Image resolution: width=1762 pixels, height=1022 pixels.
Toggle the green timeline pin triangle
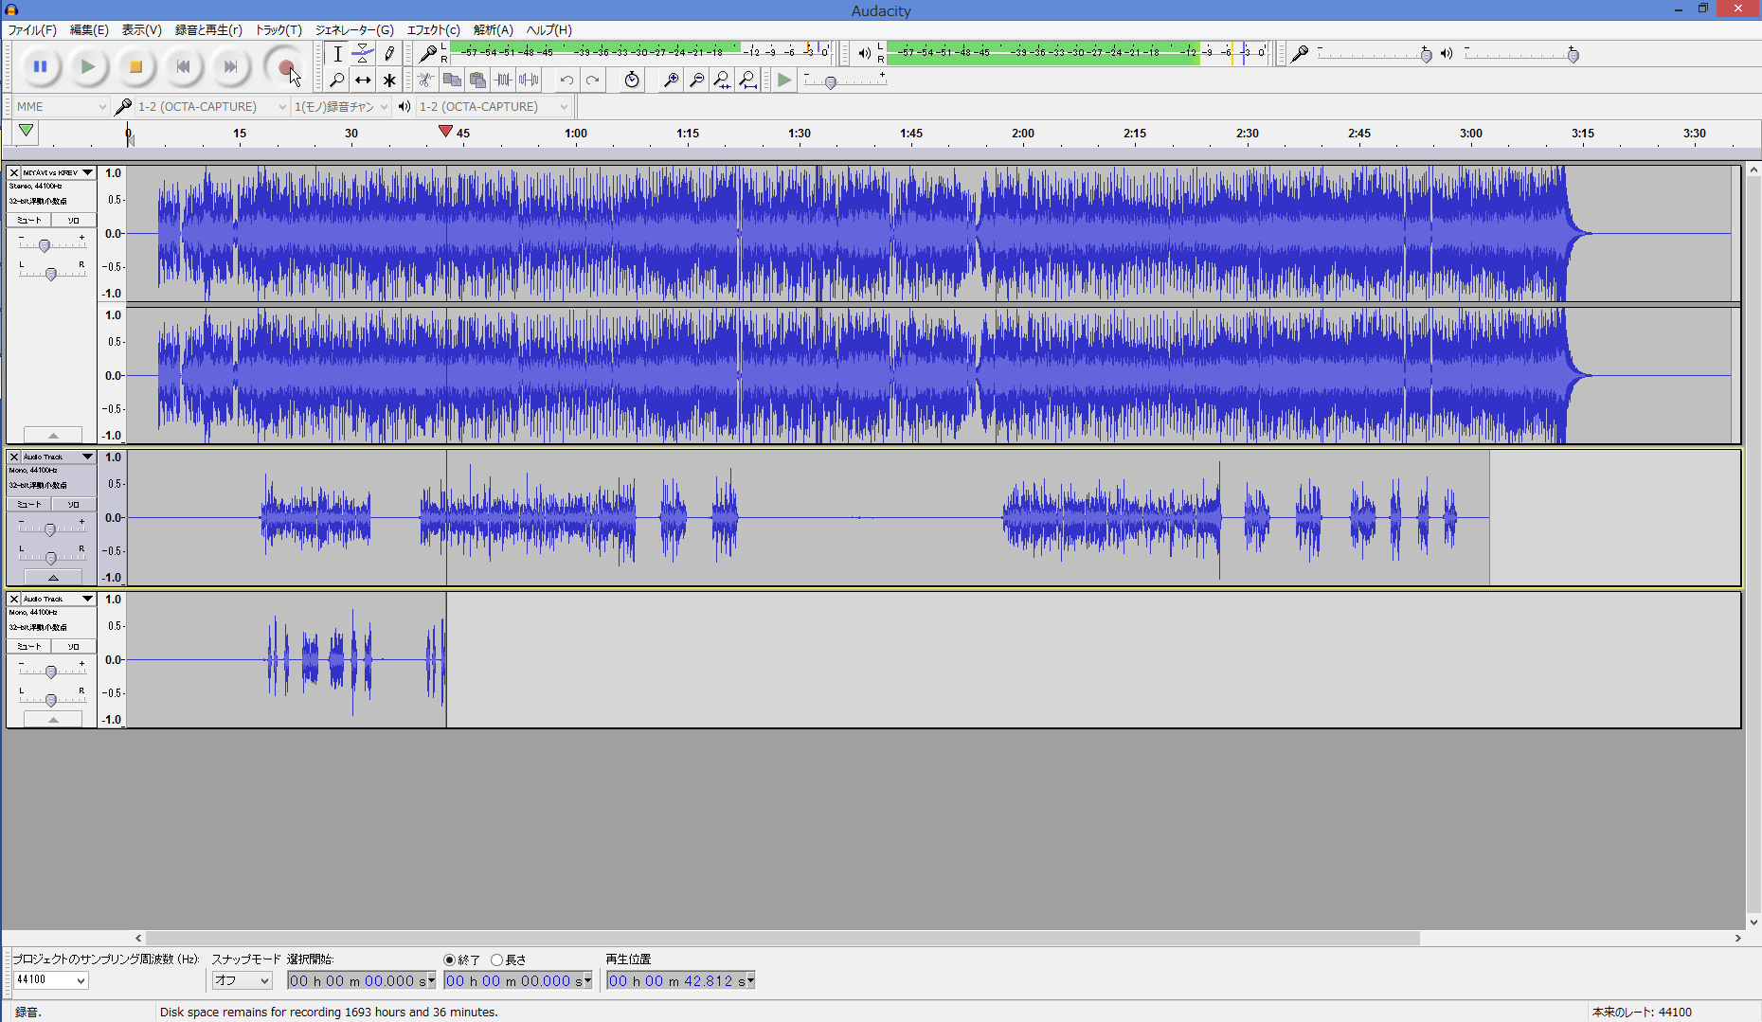point(27,132)
